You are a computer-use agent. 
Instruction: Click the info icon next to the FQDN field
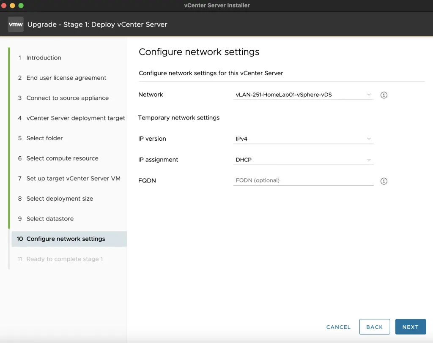click(384, 181)
